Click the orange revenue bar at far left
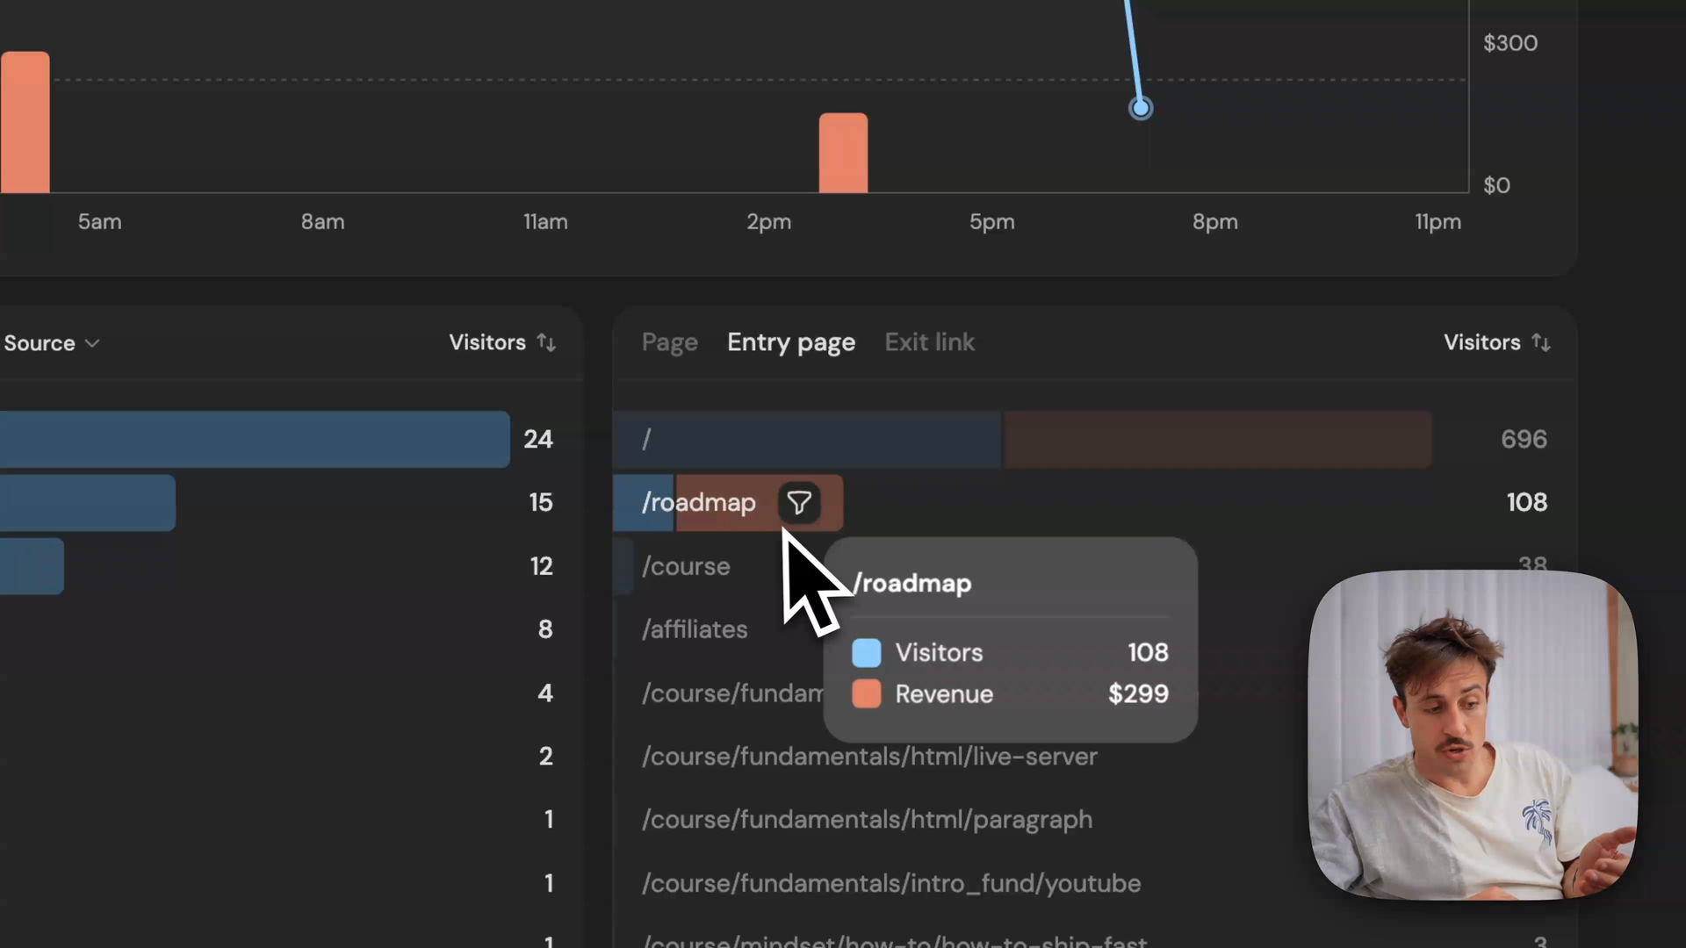 [25, 123]
